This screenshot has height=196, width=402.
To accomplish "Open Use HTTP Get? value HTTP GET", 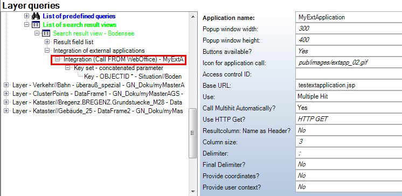I will (349, 119).
